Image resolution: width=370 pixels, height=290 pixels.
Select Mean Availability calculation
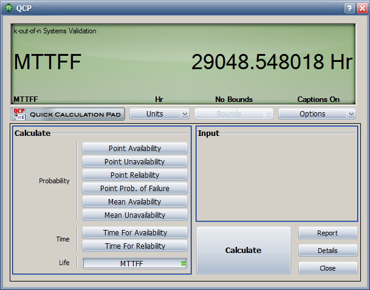click(135, 201)
